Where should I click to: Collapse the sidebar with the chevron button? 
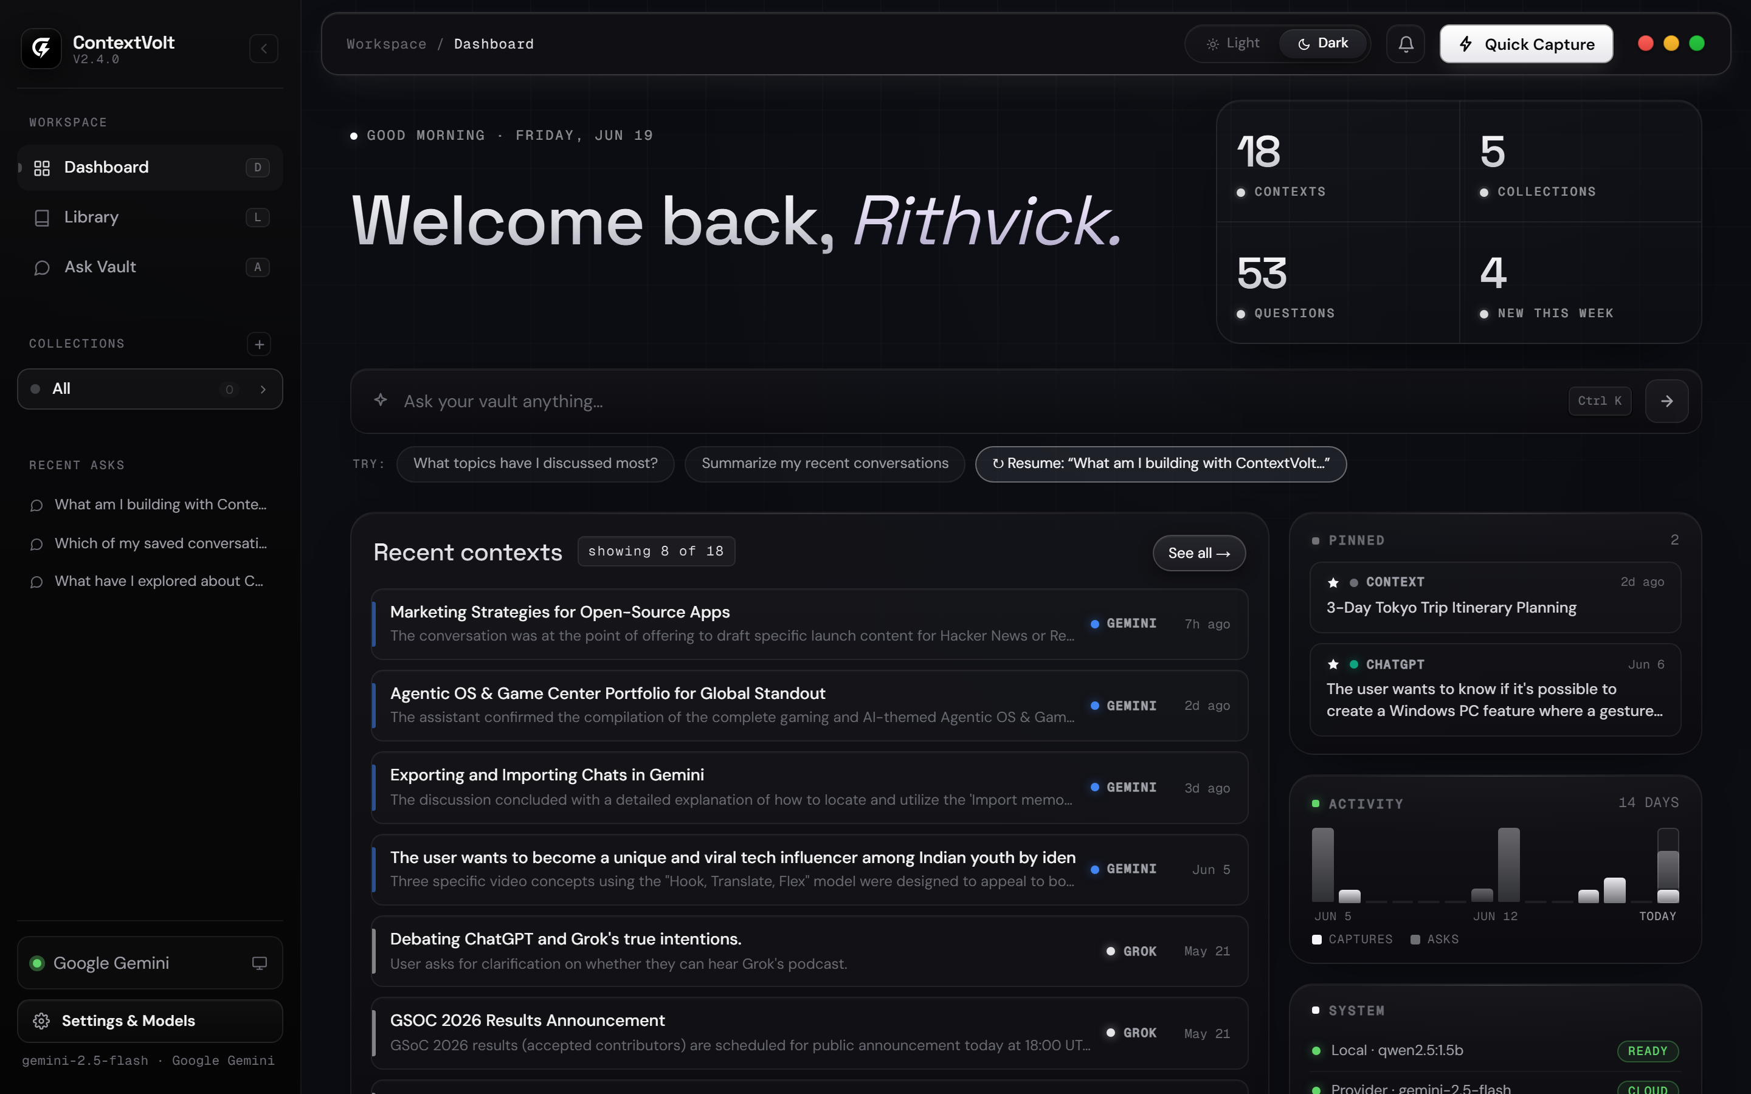click(263, 49)
